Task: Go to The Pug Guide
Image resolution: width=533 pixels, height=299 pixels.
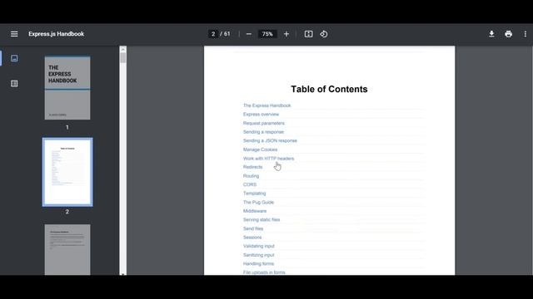Action: tap(258, 202)
